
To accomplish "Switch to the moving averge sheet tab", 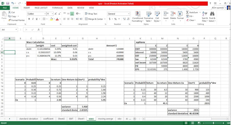I will point(106,119).
